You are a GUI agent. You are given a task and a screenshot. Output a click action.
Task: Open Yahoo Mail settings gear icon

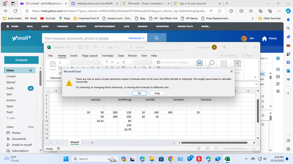tap(278, 58)
